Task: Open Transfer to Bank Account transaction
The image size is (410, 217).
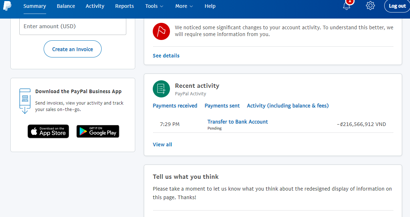Action: pyautogui.click(x=238, y=122)
